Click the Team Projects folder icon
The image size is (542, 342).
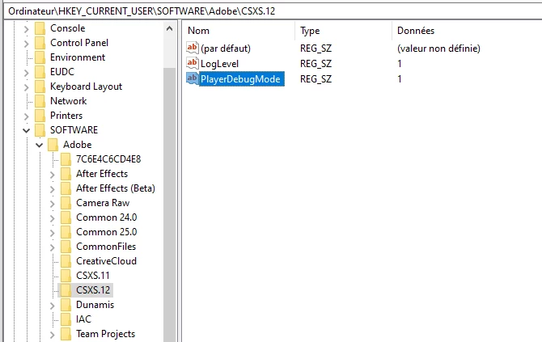coord(66,334)
